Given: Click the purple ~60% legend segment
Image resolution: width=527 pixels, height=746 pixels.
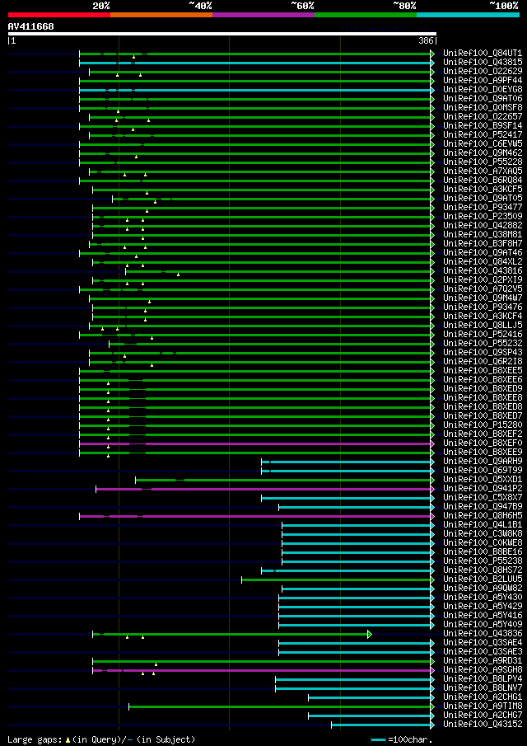Looking at the screenshot, I should (x=263, y=15).
